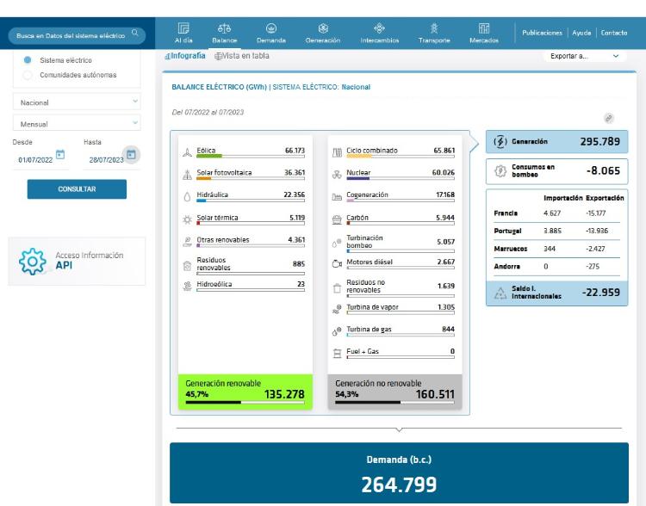This screenshot has height=506, width=646.
Task: Expand the 'Nacional' dropdown
Action: point(76,102)
